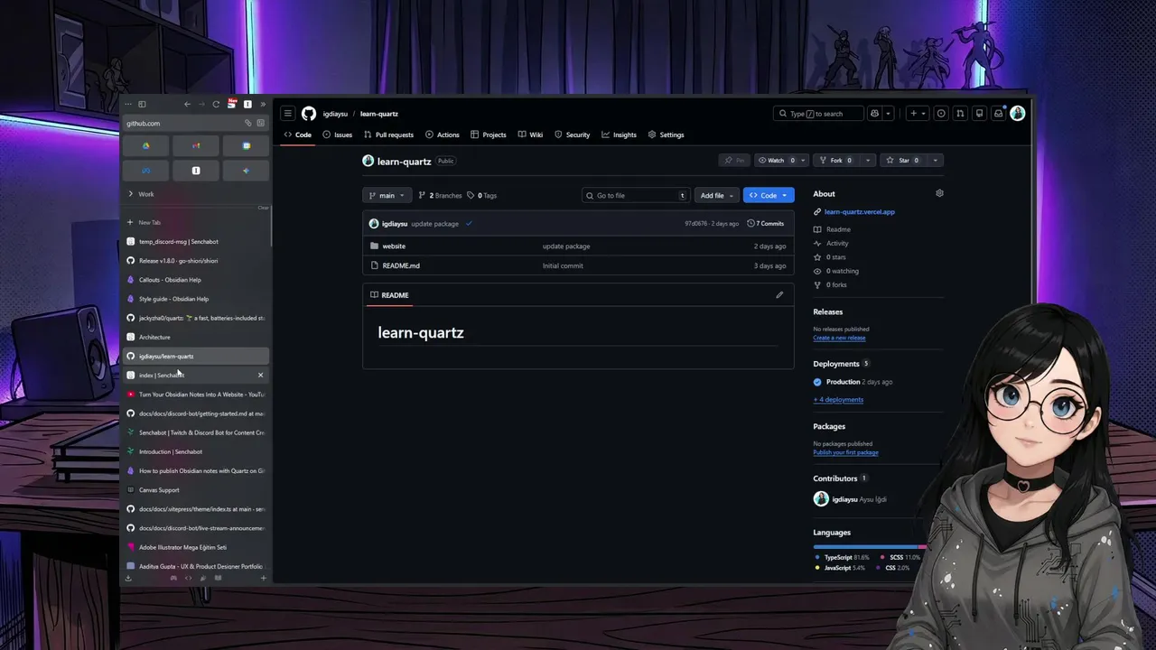
Task: Open learn-quartz.vercel.app link
Action: click(x=860, y=212)
